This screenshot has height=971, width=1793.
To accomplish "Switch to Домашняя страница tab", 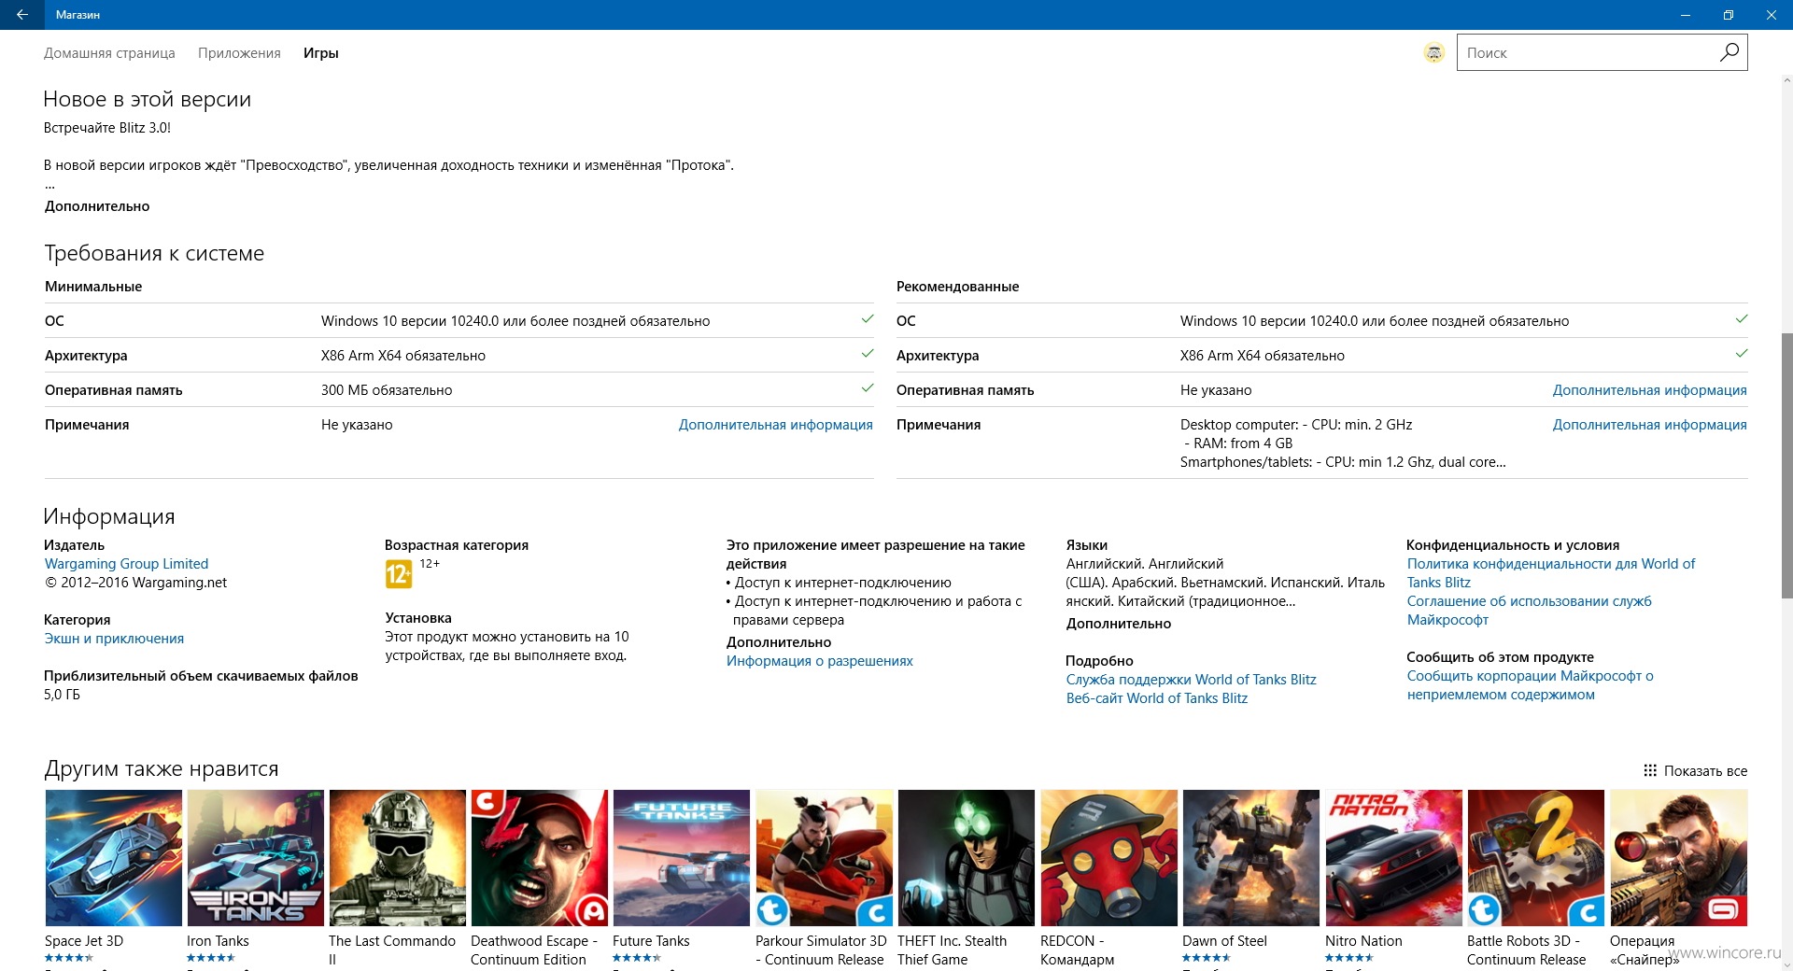I will (x=109, y=53).
